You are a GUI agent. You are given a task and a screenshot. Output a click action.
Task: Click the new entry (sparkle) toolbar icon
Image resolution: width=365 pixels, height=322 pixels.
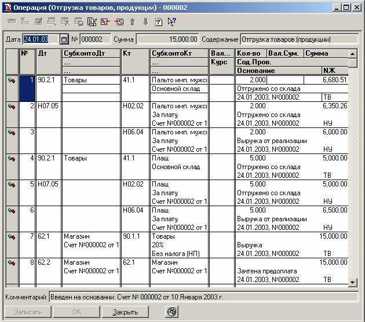coord(25,21)
